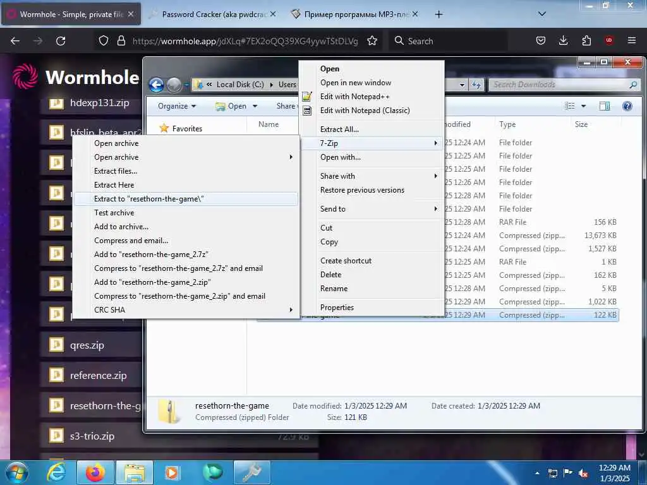The height and width of the screenshot is (485, 647).
Task: Open Firefox hamburger menu
Action: tap(632, 41)
